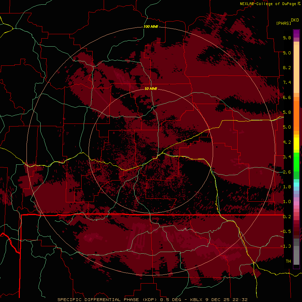Click the 3.4 scale value
302x302 pixels.
(287, 157)
